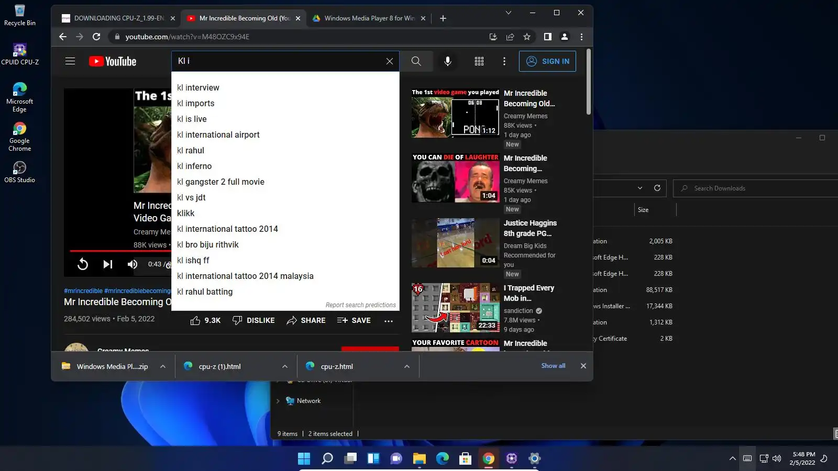Skip to next video in player
The height and width of the screenshot is (471, 838).
(x=107, y=264)
